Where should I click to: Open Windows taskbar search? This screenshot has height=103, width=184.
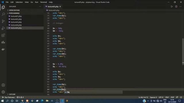[x=7, y=101]
